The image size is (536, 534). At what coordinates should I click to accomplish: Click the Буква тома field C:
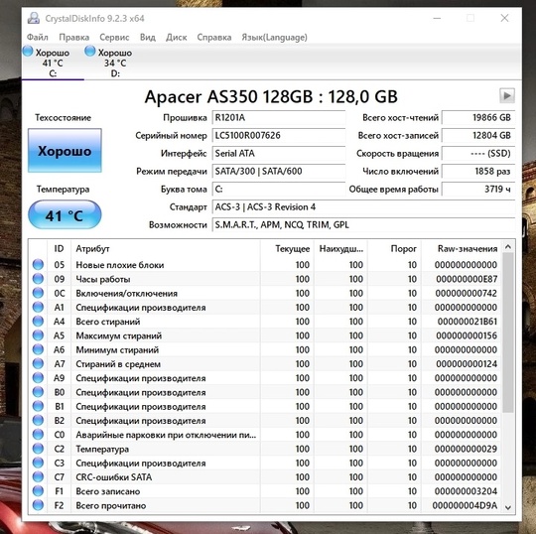point(278,189)
